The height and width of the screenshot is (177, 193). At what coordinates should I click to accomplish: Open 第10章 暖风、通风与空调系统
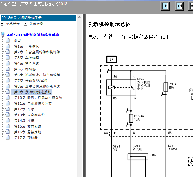(x=38, y=98)
